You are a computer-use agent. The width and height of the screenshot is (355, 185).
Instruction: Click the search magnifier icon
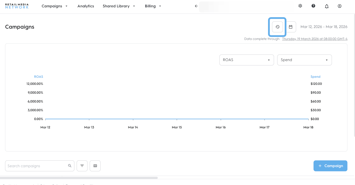pyautogui.click(x=70, y=166)
